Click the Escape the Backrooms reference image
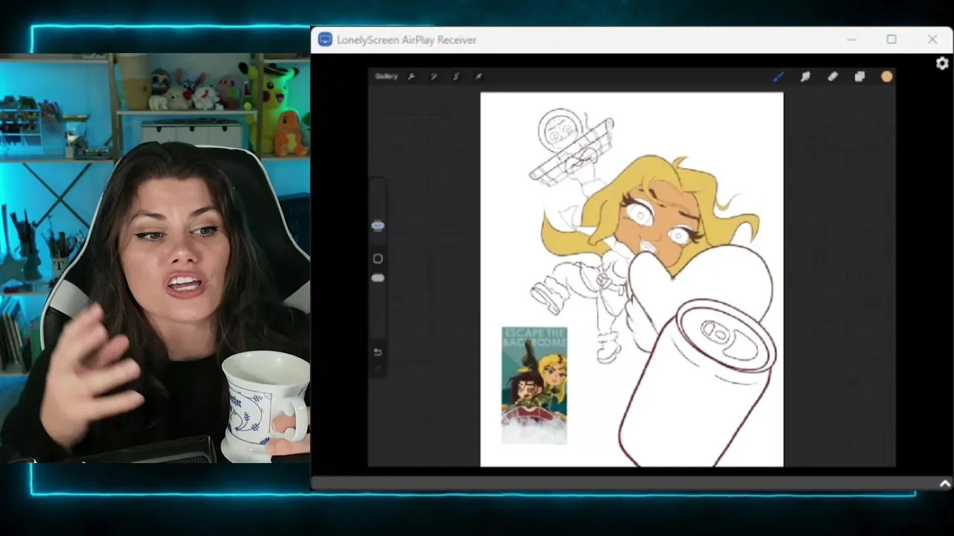 [534, 385]
